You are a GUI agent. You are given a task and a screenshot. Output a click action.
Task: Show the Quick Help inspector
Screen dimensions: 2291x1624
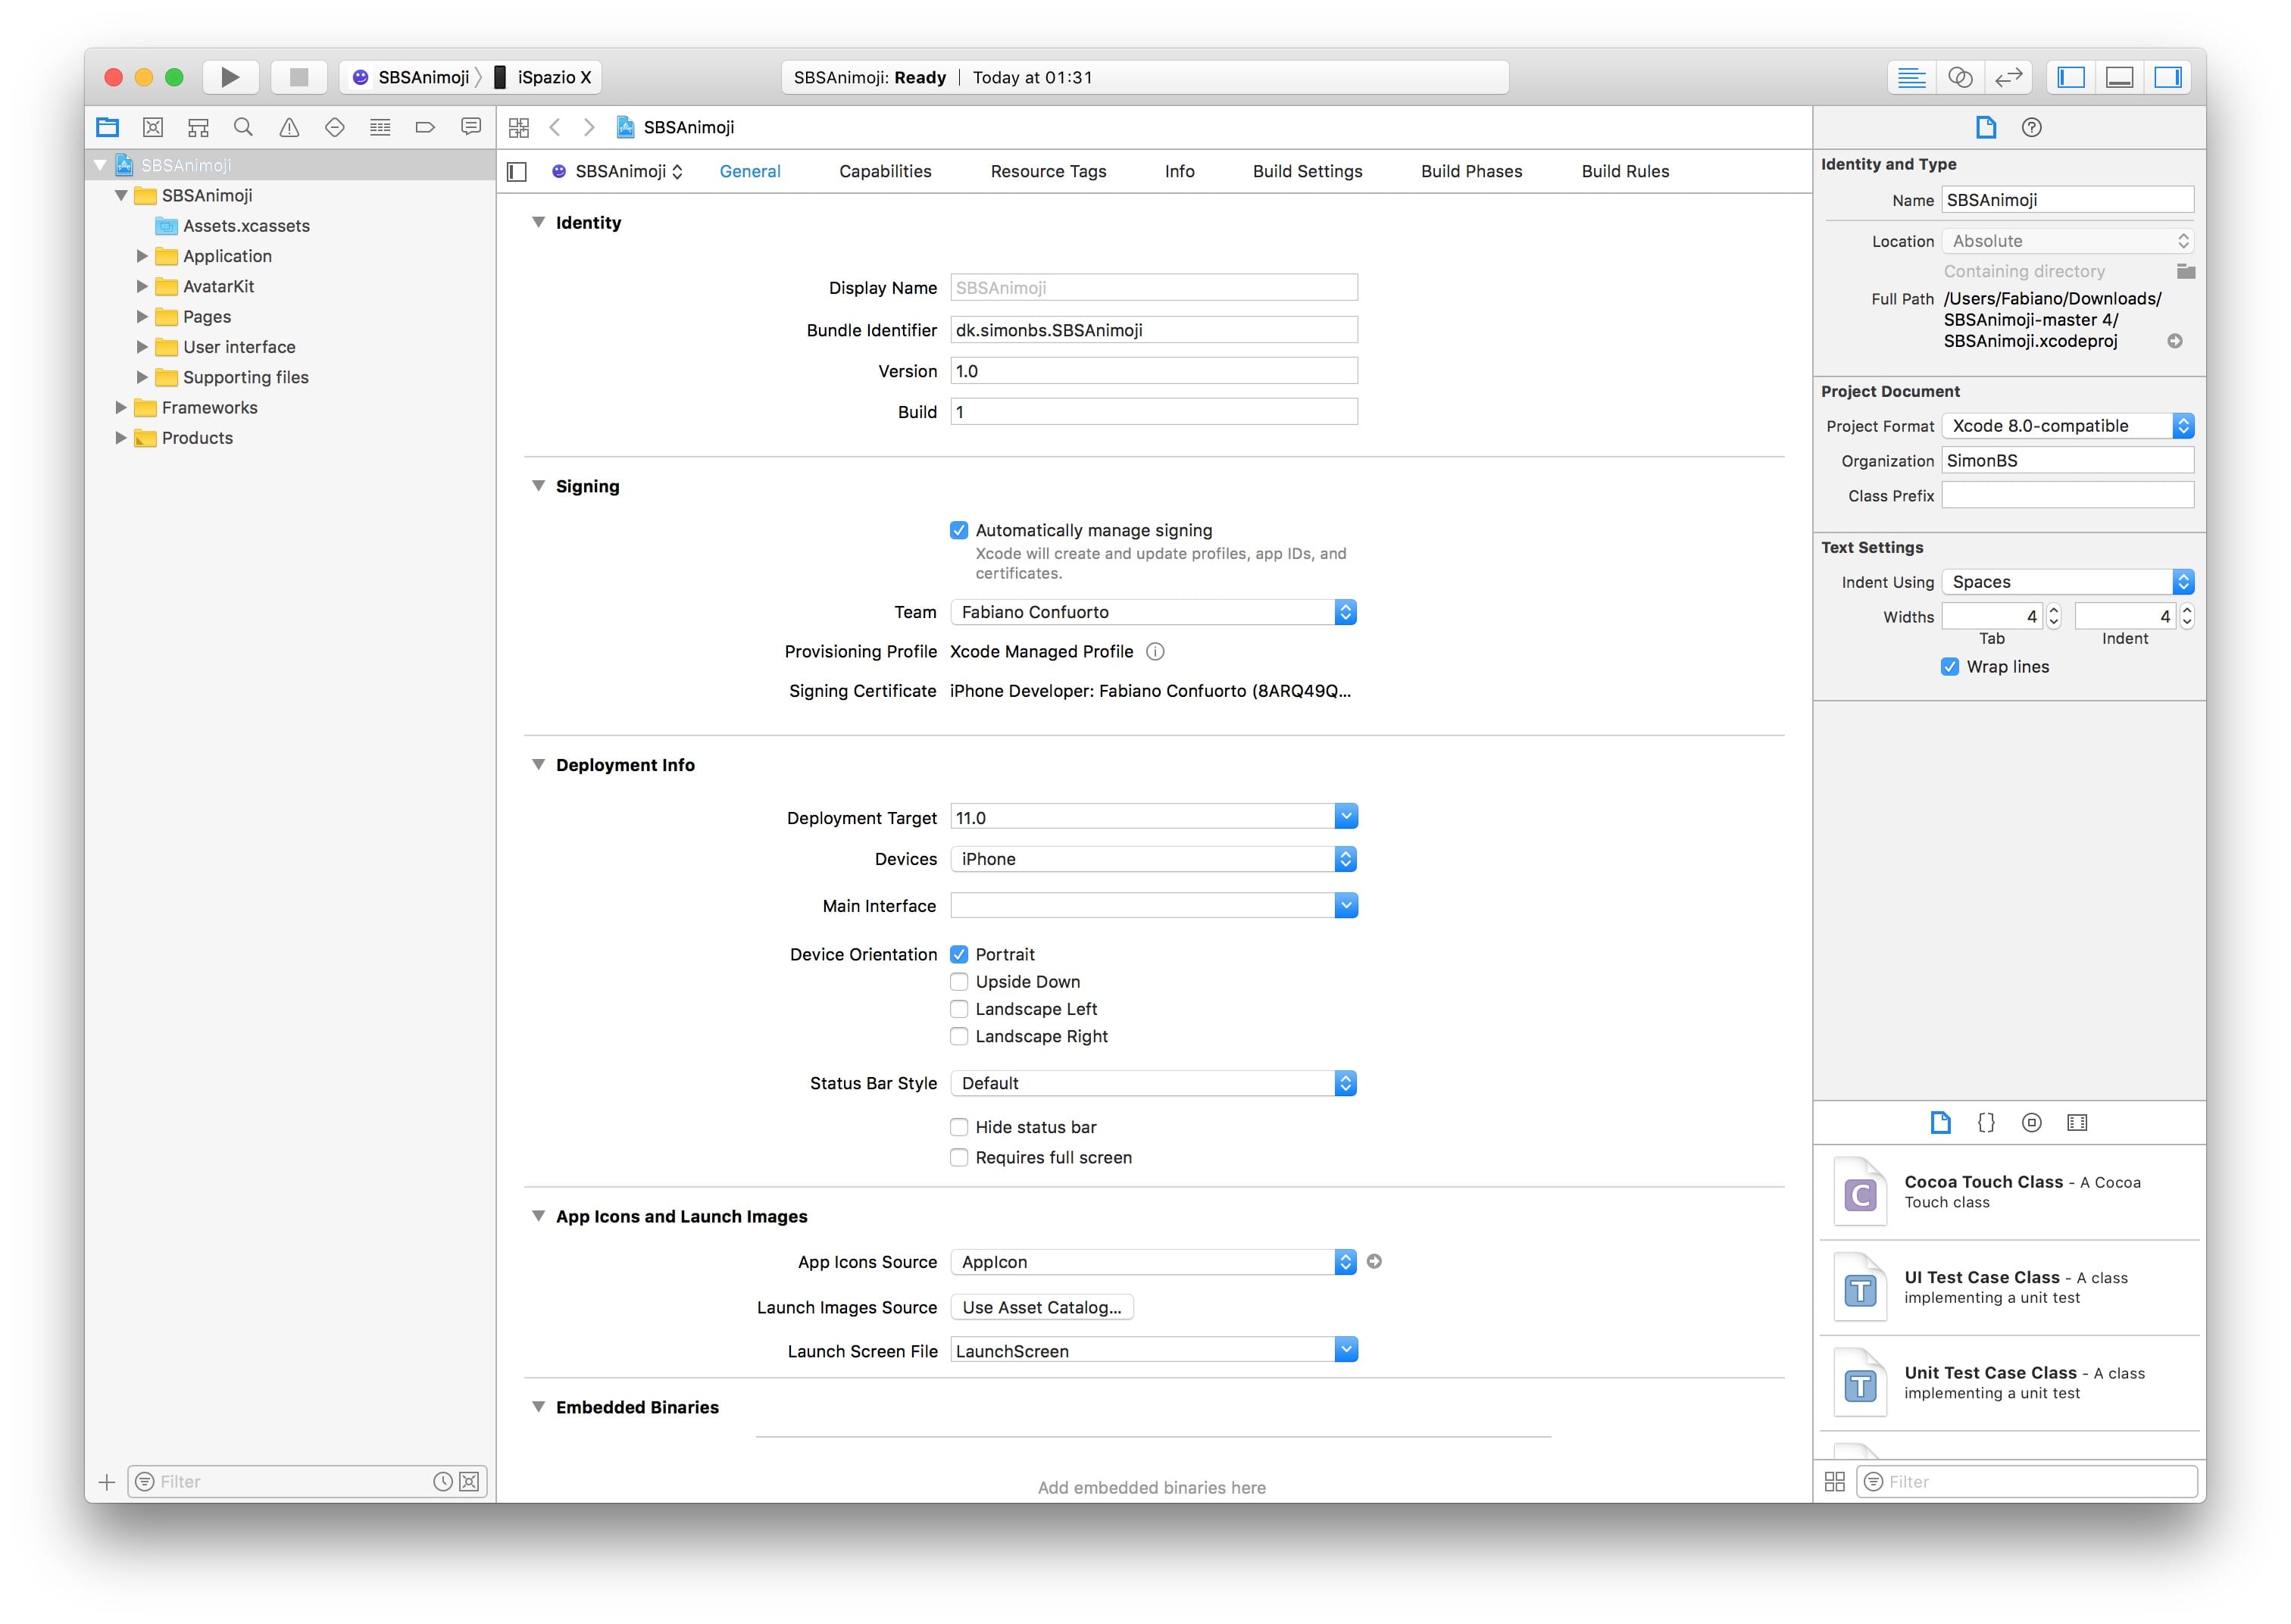click(2031, 127)
